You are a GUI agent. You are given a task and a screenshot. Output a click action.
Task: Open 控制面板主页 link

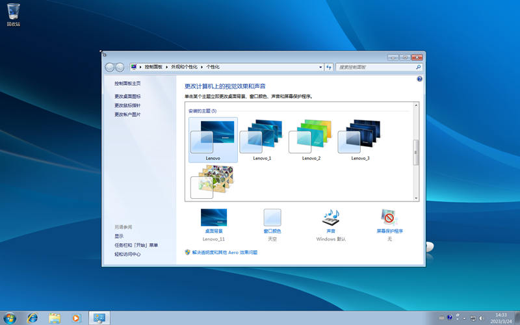click(x=127, y=83)
